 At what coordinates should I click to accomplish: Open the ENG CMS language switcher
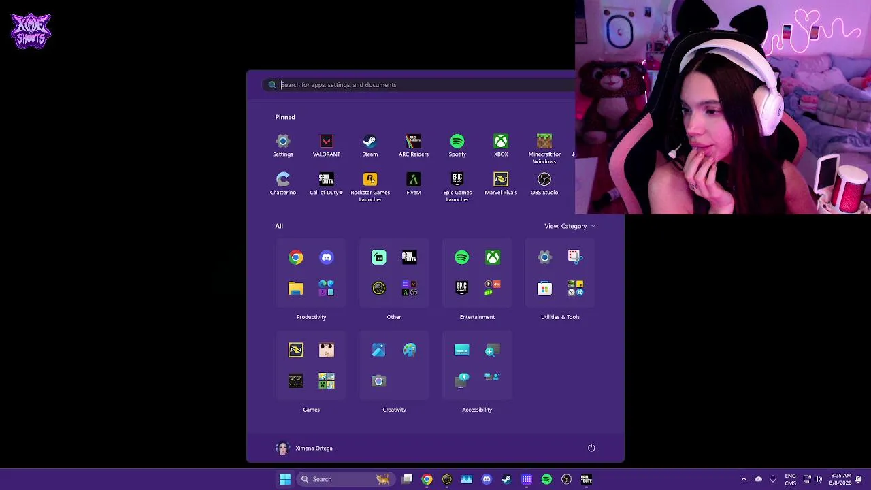[790, 479]
